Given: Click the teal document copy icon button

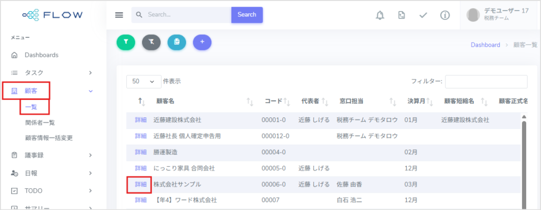Looking at the screenshot, I should pos(176,42).
